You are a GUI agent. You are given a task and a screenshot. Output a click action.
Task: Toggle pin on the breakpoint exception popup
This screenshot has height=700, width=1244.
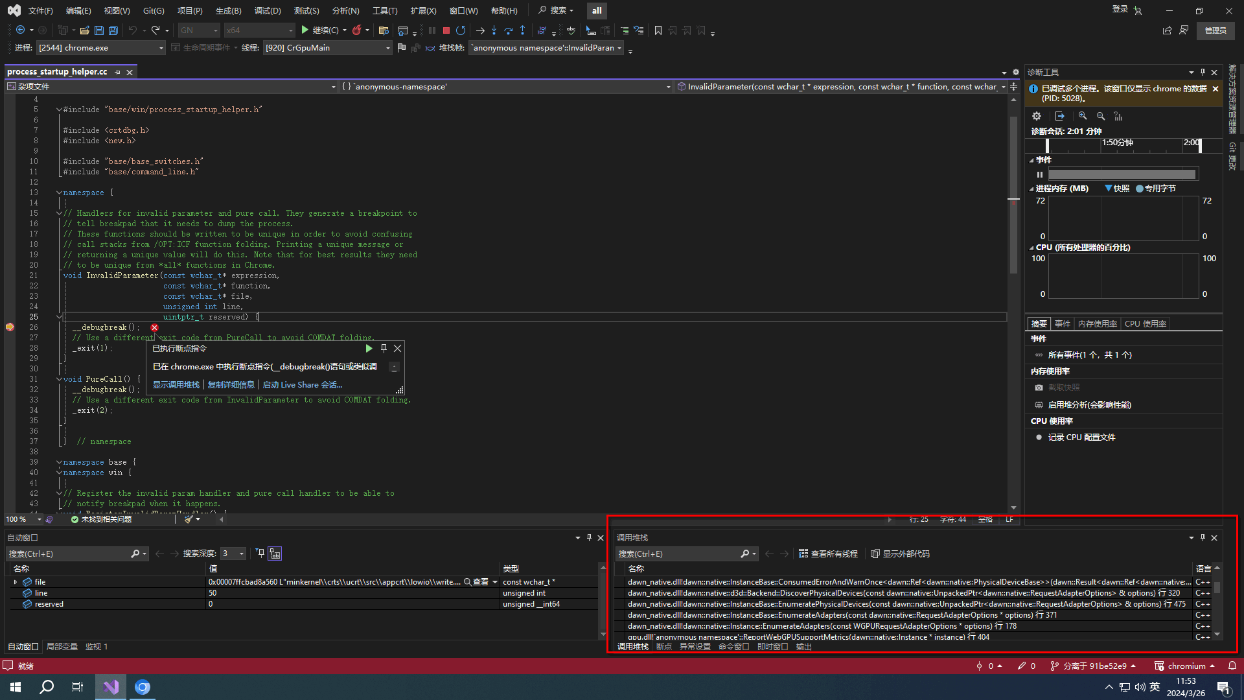tap(384, 349)
